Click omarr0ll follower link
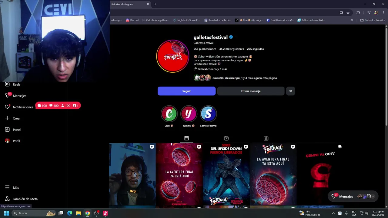The height and width of the screenshot is (218, 388). coord(218,78)
